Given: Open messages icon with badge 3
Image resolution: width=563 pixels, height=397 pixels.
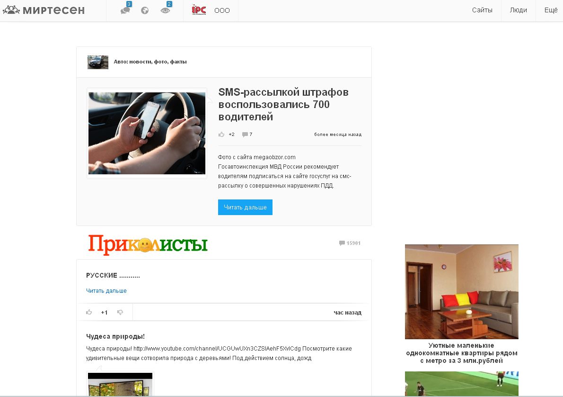Looking at the screenshot, I should [125, 10].
